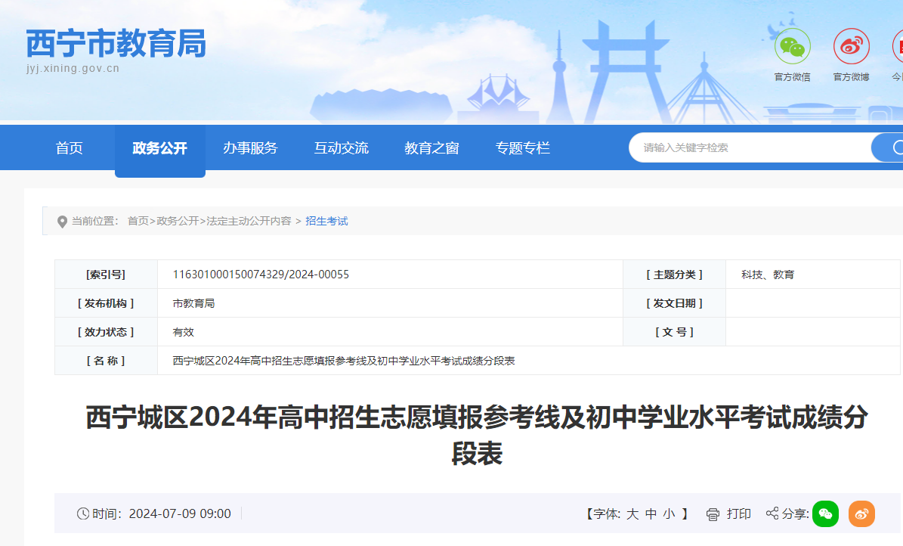Click the clock icon beside publish time
The image size is (903, 546).
pyautogui.click(x=83, y=514)
